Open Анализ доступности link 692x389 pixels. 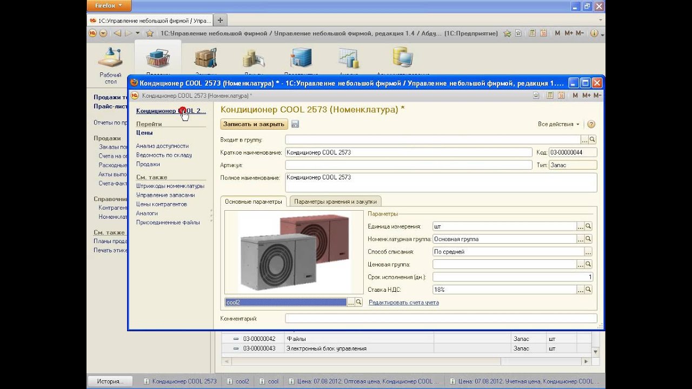162,146
